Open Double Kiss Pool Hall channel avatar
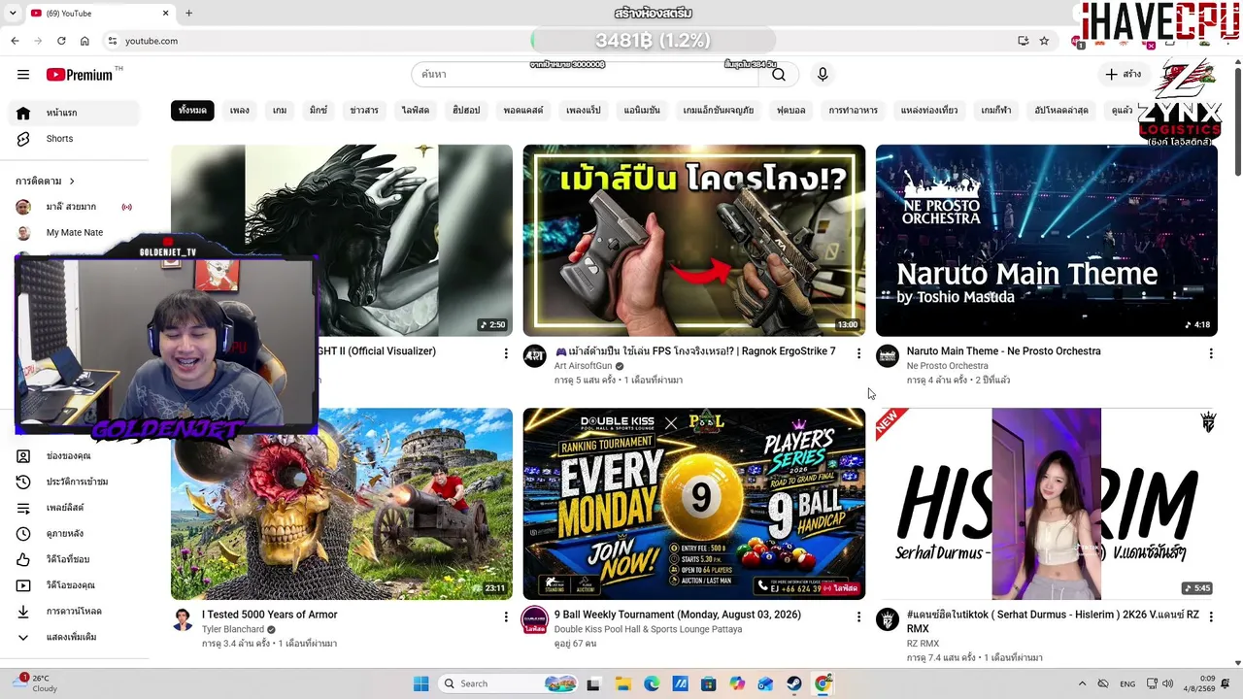Screen dimensions: 1243x699 click(534, 619)
